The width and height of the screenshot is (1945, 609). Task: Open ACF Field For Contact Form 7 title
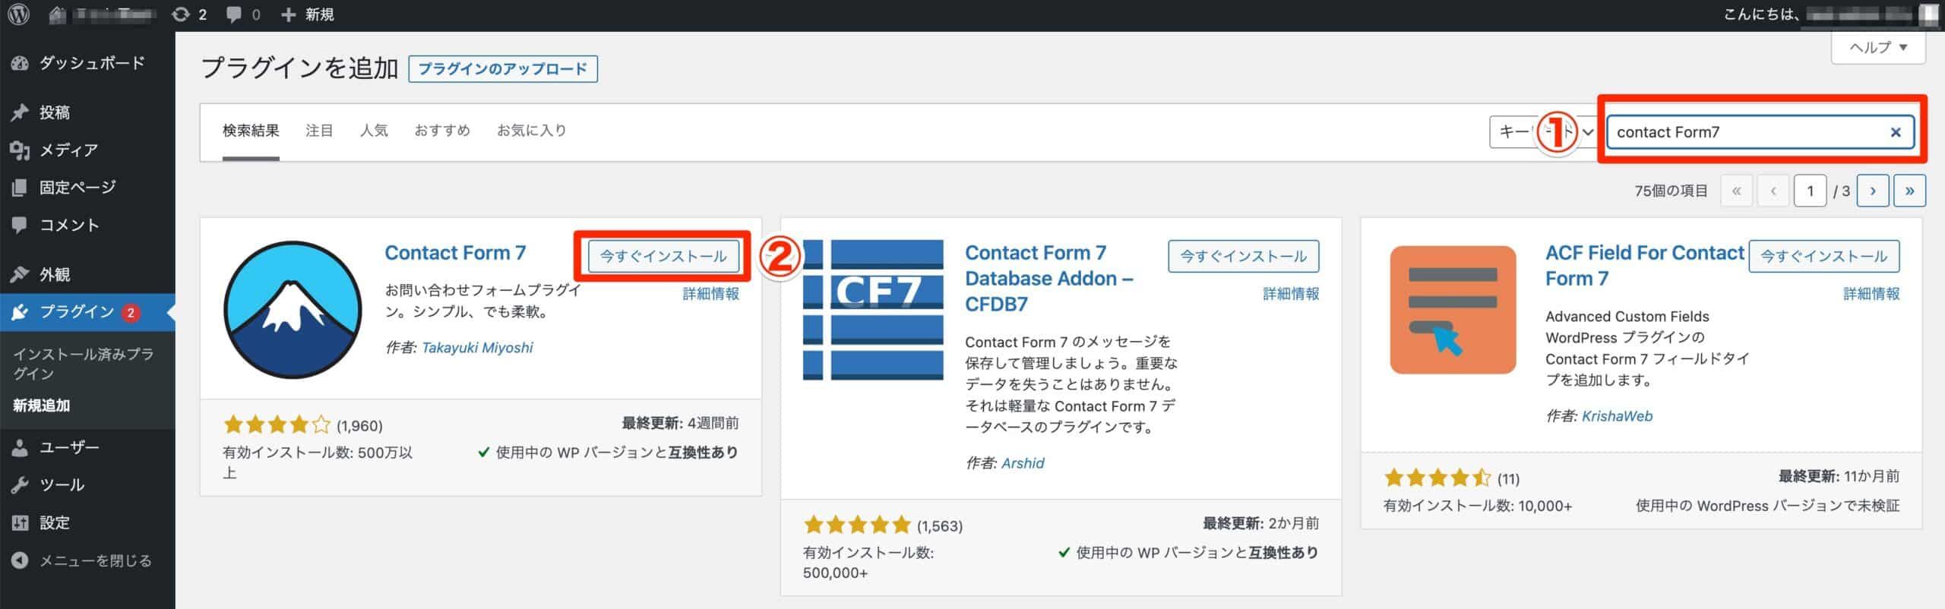click(x=1645, y=266)
